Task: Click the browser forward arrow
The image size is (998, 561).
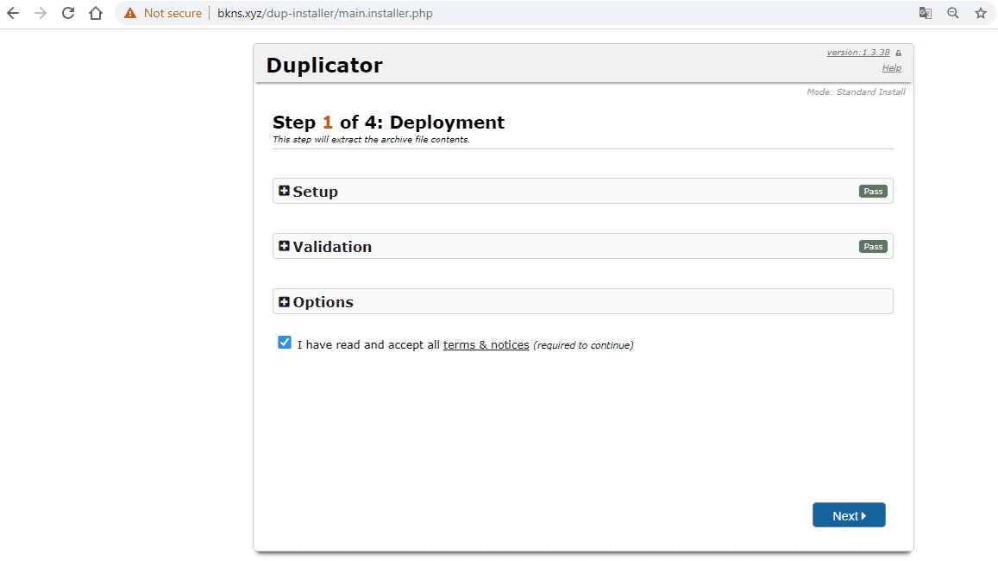Action: pos(41,13)
